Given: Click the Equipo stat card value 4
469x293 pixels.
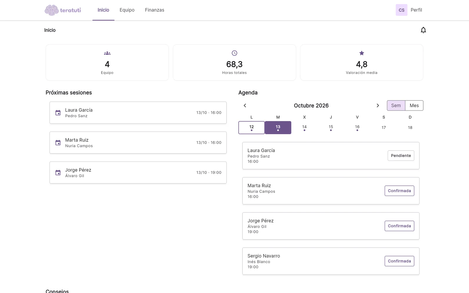Looking at the screenshot, I should point(107,64).
